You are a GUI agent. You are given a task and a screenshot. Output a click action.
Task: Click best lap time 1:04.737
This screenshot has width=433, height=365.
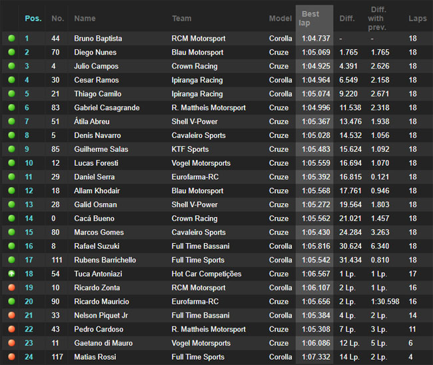[x=316, y=39]
